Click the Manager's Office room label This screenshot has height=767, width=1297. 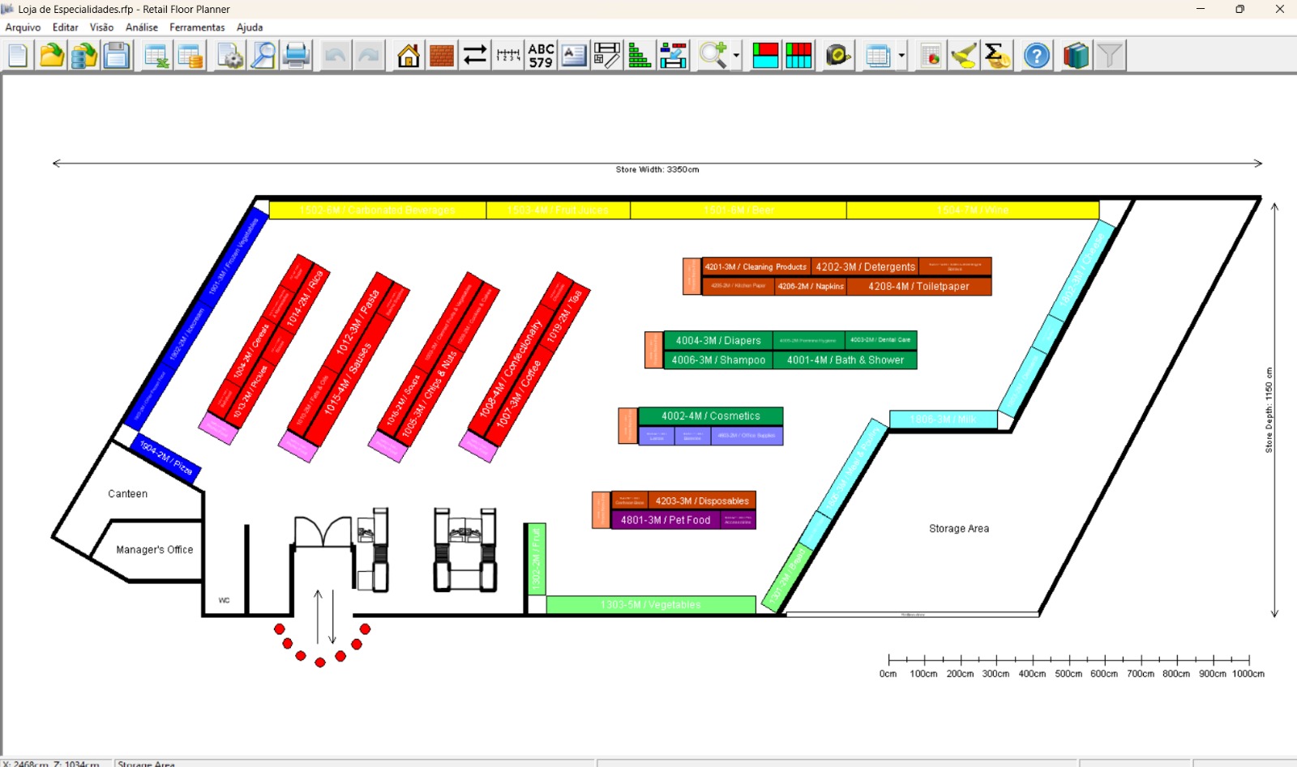(x=155, y=550)
